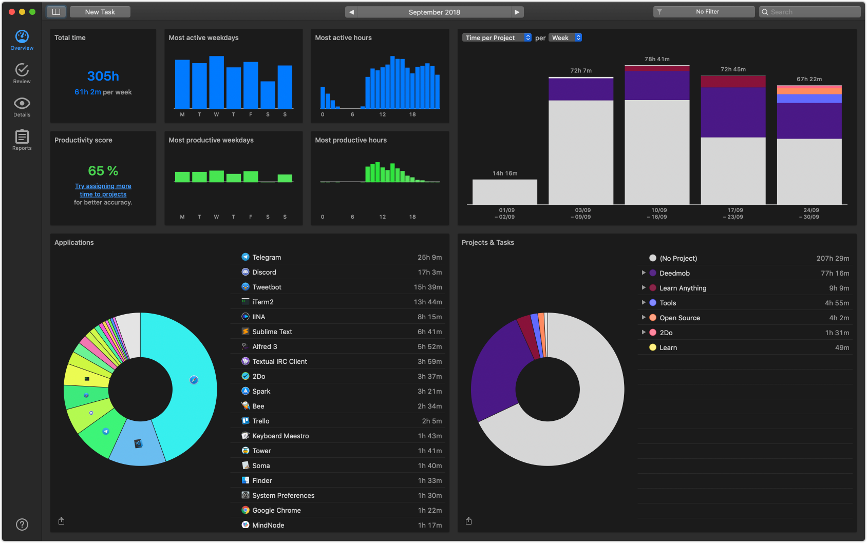Go to next month arrow
This screenshot has width=867, height=543.
click(517, 12)
